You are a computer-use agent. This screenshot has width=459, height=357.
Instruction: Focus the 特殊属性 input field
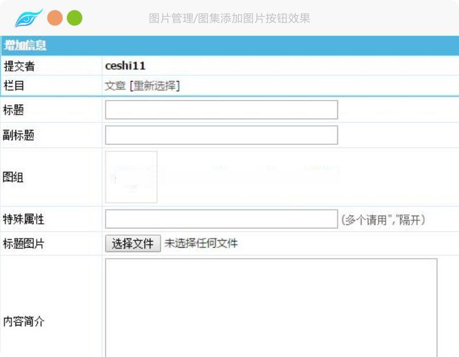pyautogui.click(x=221, y=219)
